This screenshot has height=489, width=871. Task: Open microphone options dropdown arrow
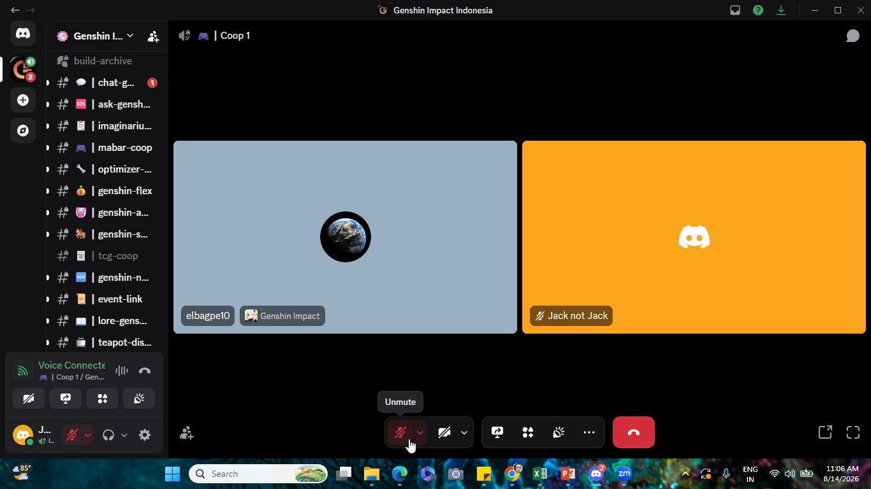point(420,433)
